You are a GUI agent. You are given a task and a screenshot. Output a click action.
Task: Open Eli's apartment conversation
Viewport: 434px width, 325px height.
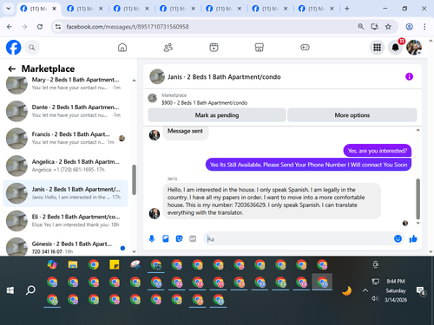tap(65, 221)
